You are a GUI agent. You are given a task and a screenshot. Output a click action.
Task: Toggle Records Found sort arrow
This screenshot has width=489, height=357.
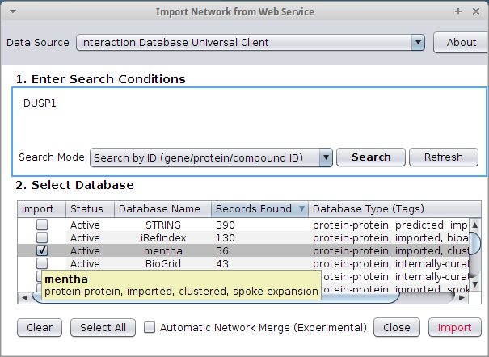301,208
